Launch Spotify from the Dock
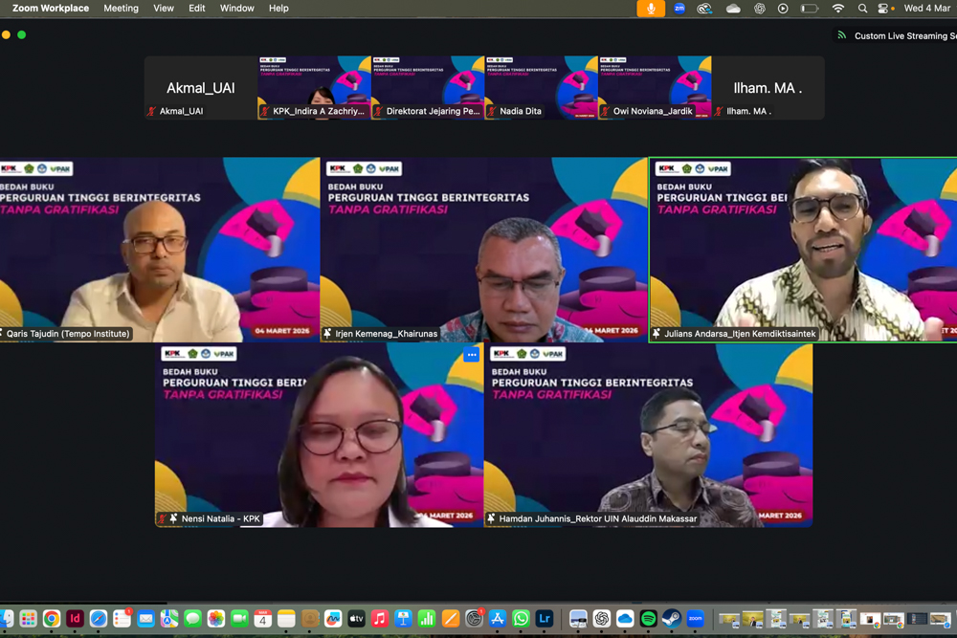The image size is (957, 638). click(649, 619)
